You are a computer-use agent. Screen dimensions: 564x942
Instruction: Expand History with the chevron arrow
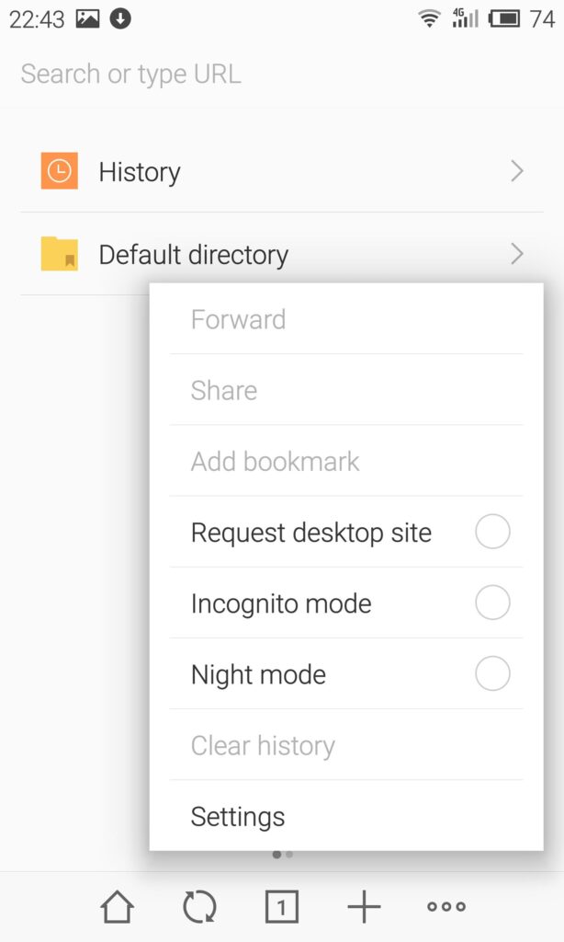pos(517,171)
